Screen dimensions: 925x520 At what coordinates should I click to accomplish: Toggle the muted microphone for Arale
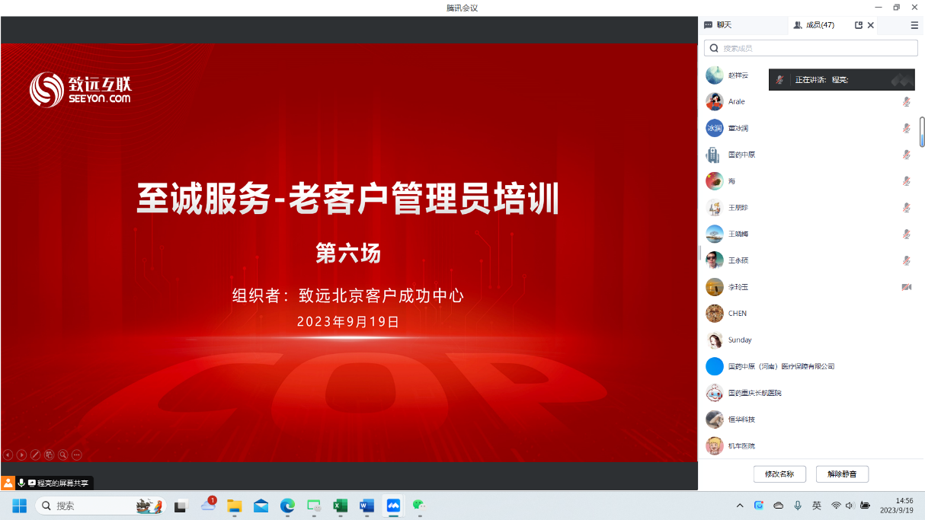coord(906,101)
